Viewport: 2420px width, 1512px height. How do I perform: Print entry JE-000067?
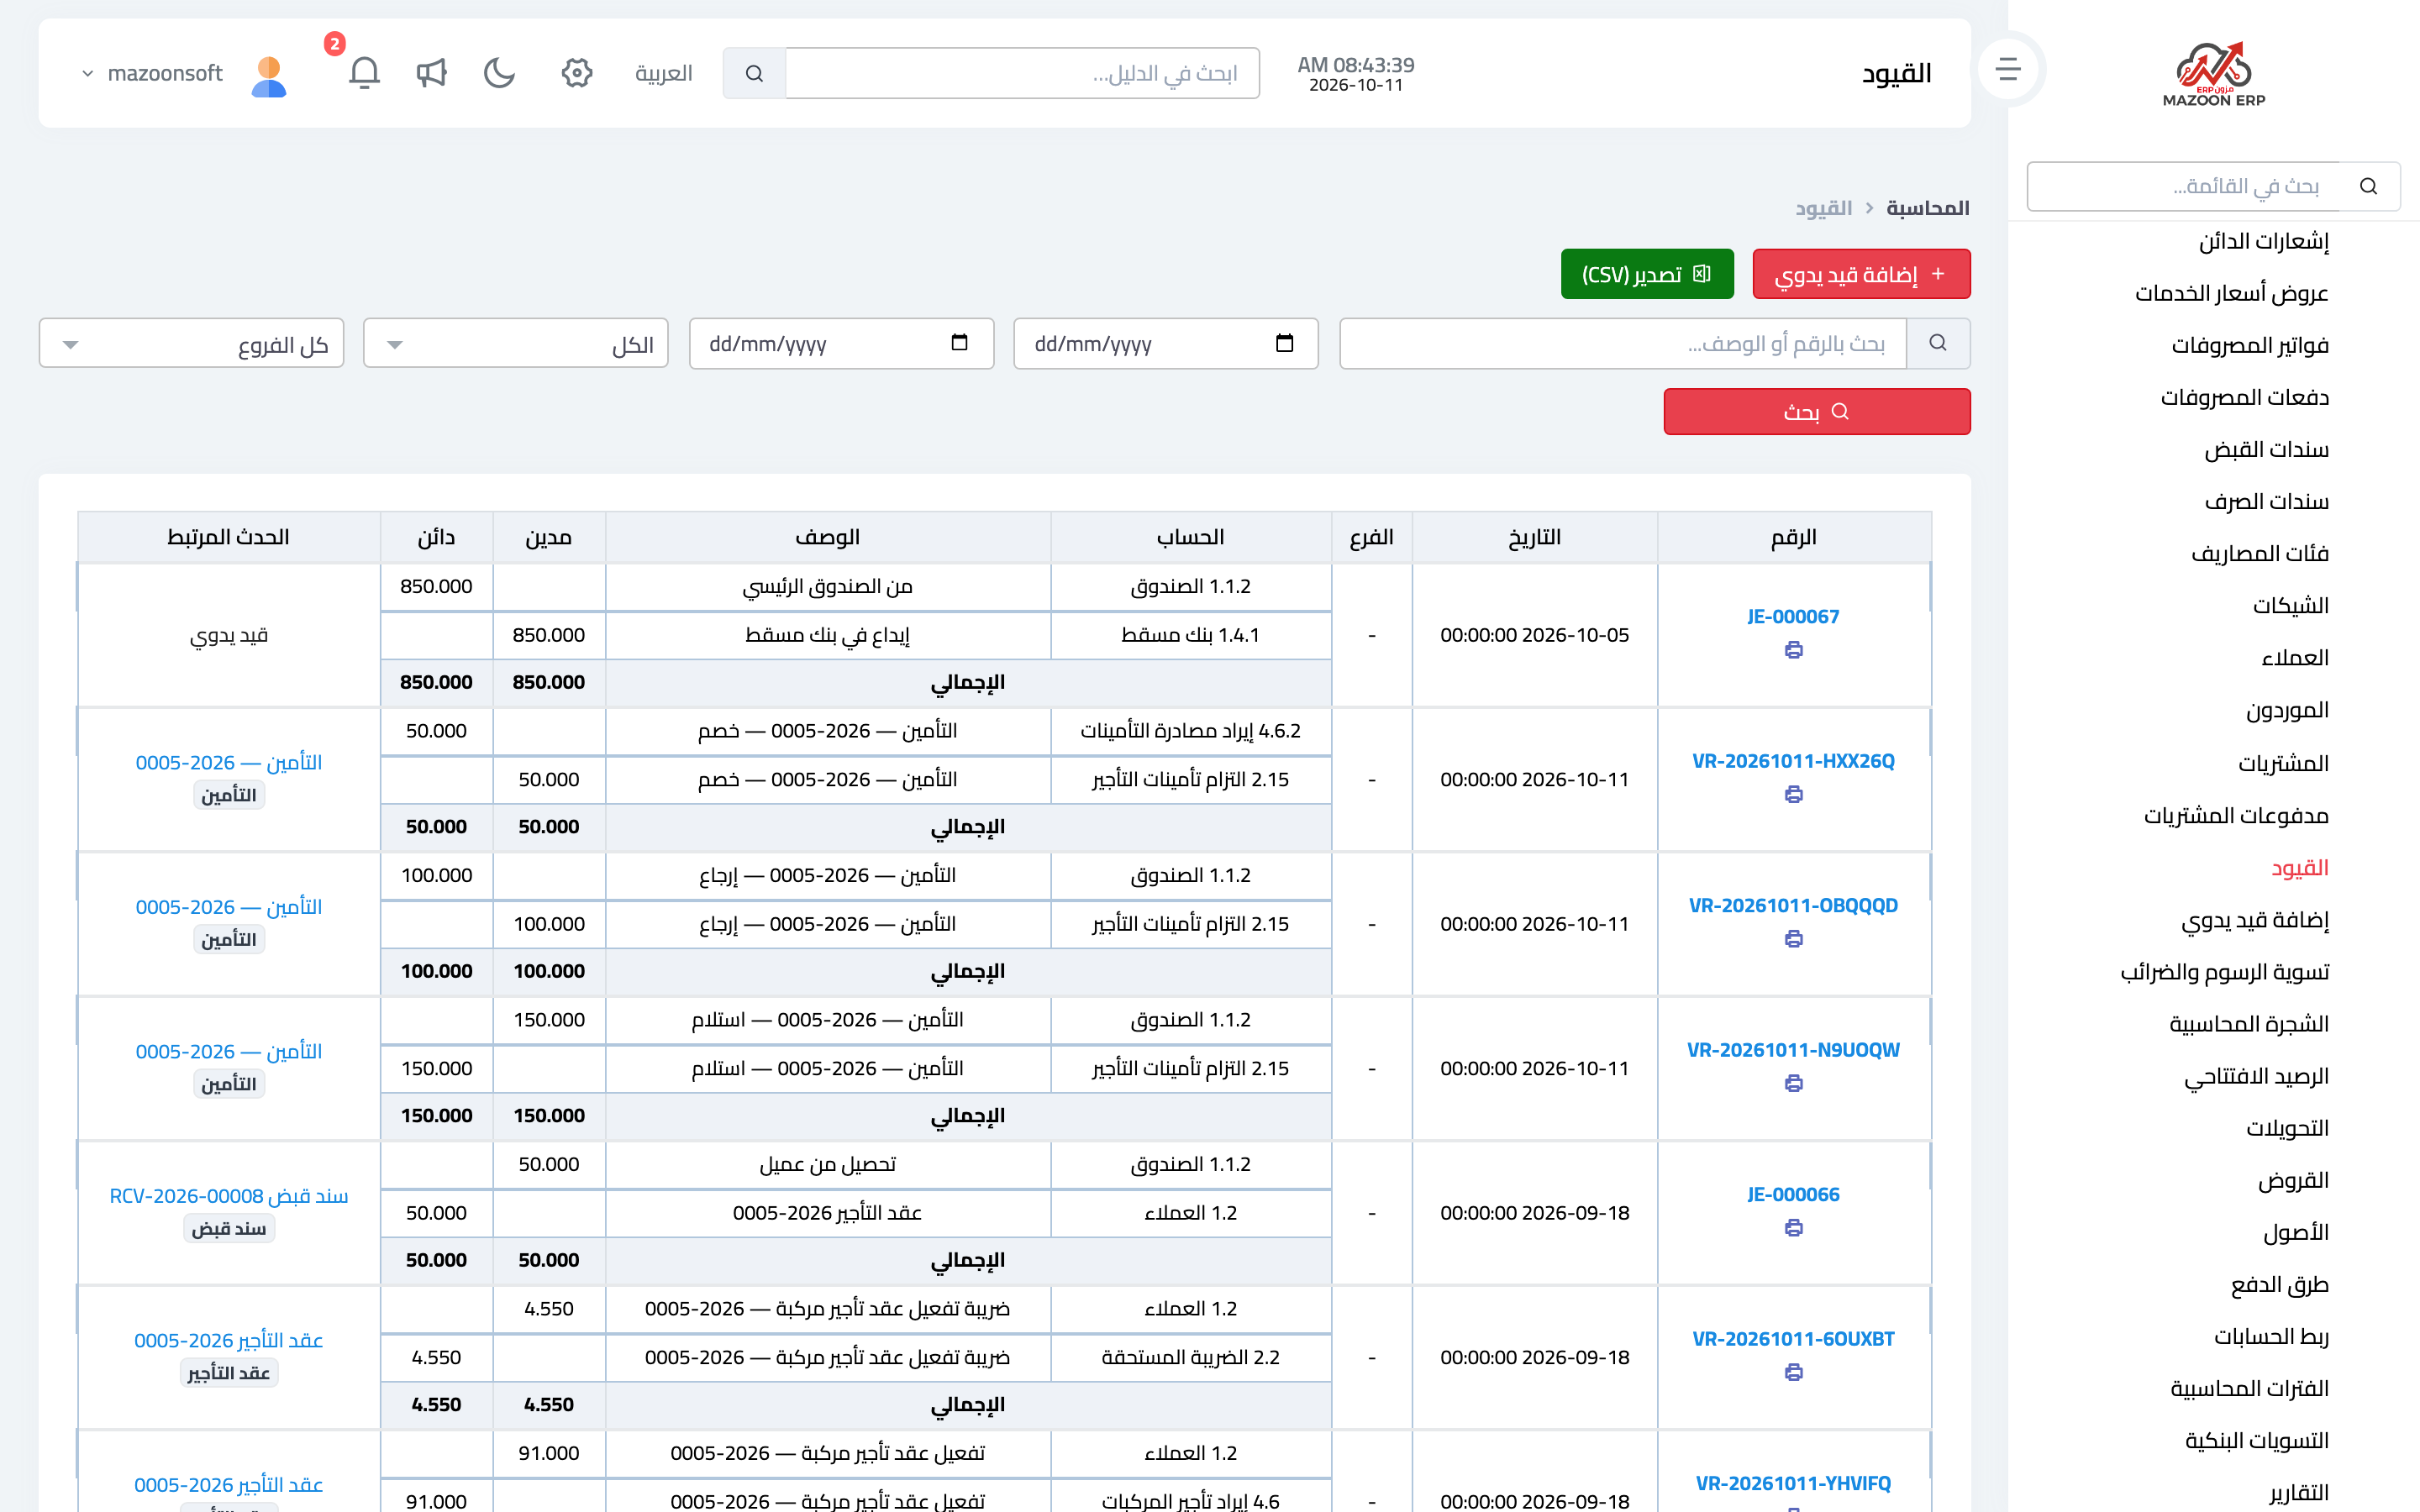pyautogui.click(x=1793, y=650)
